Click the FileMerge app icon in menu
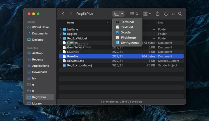This screenshot has width=209, height=121. [x=117, y=37]
